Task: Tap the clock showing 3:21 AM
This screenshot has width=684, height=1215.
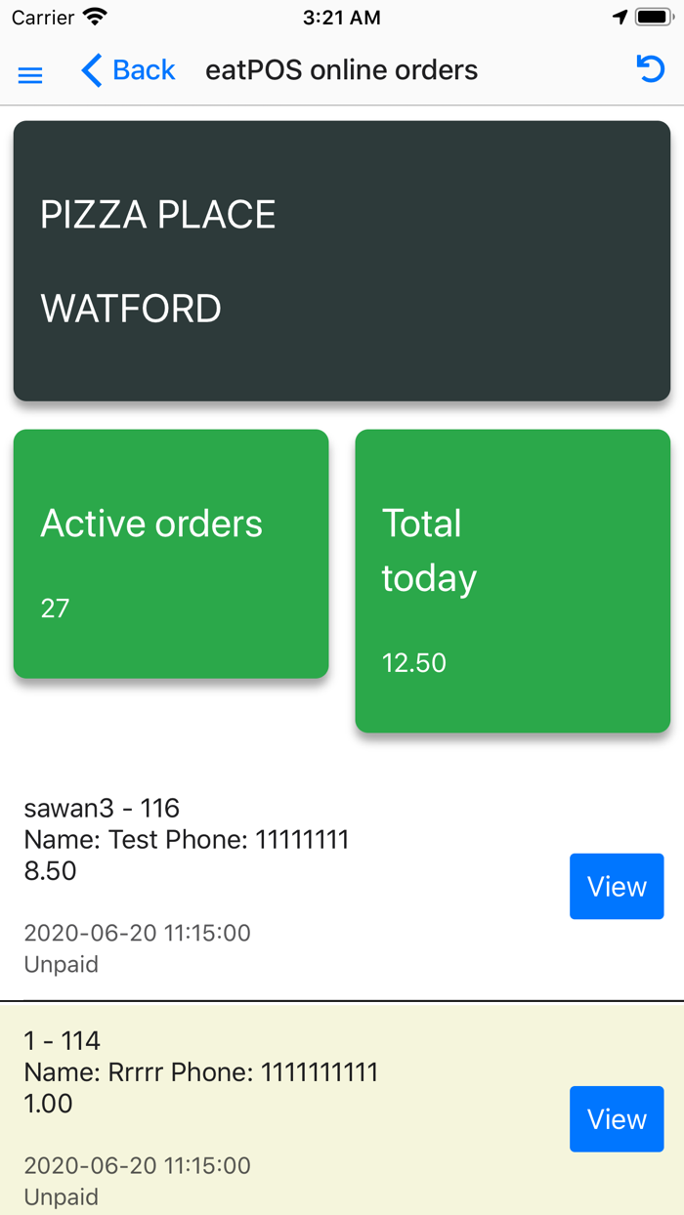Action: 342,17
